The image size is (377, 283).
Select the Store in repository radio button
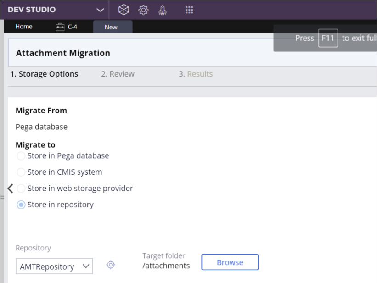click(x=21, y=205)
